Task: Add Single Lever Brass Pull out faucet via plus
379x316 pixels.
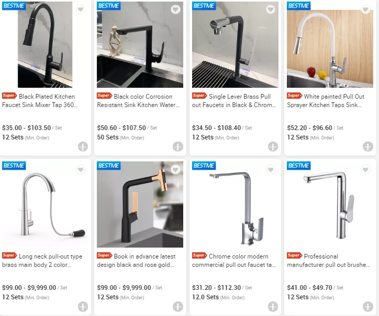Action: tap(273, 146)
